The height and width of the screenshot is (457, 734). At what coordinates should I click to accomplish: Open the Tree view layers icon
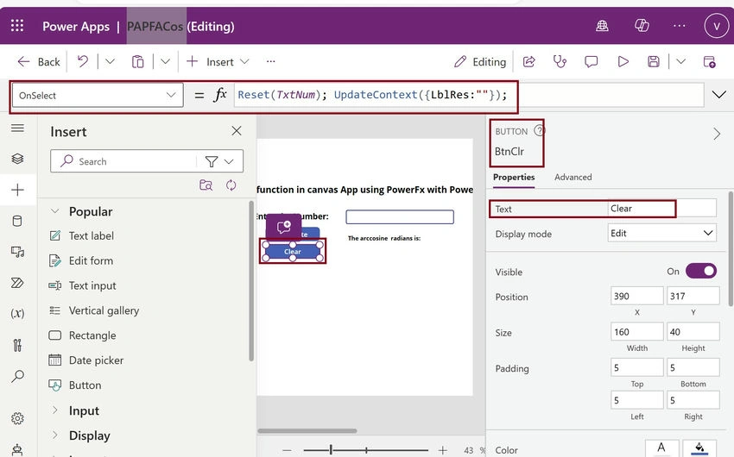[17, 159]
